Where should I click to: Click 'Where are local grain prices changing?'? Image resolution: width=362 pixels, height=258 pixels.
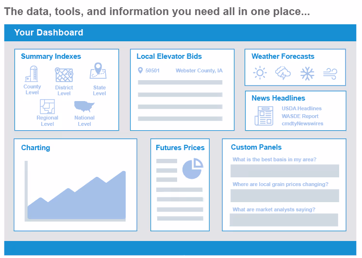pyautogui.click(x=280, y=184)
